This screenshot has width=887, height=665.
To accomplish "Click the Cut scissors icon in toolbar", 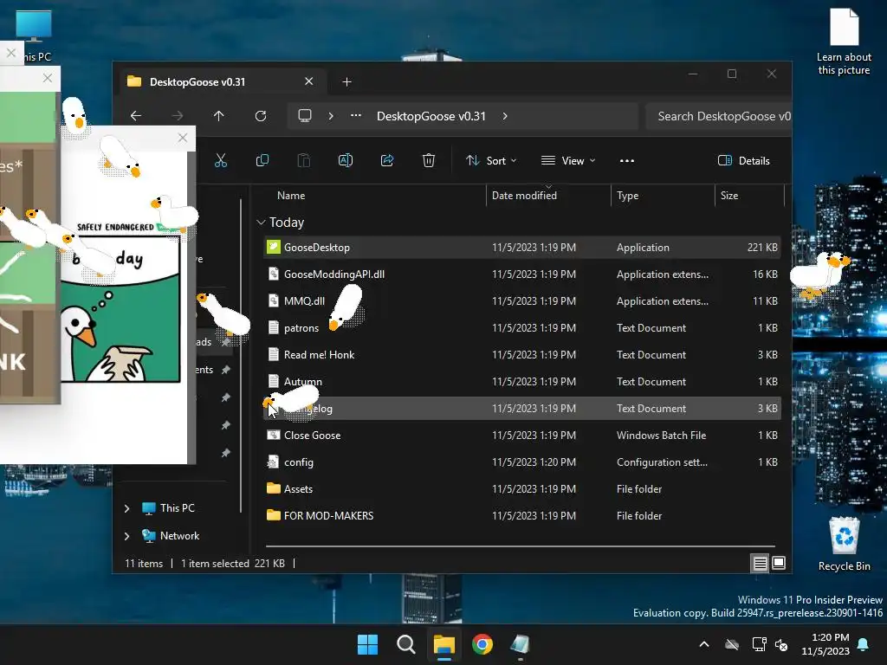I will pos(221,160).
